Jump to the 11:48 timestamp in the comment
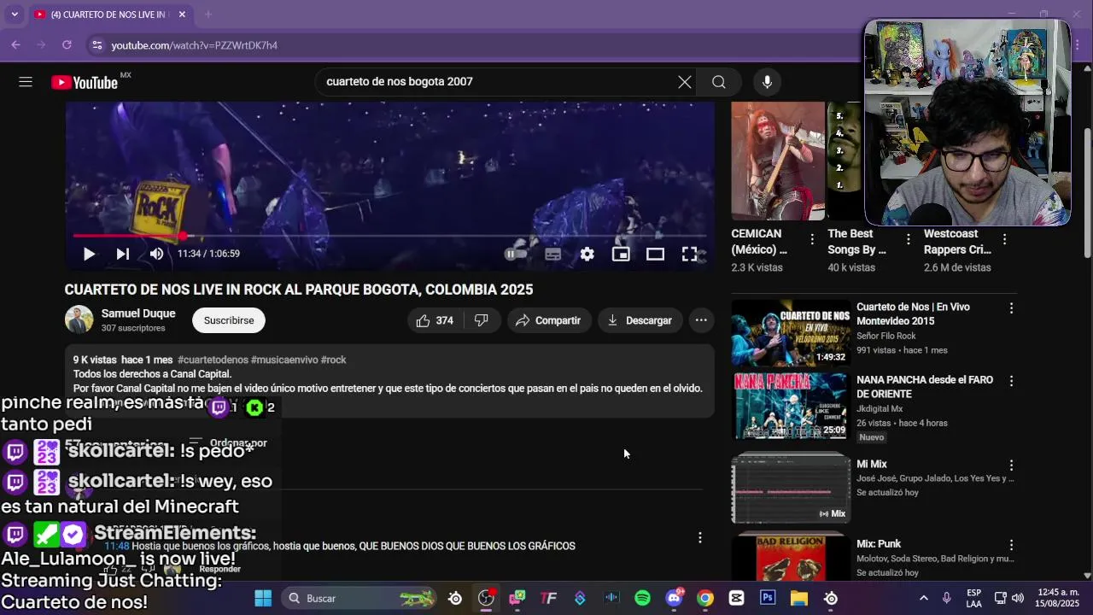The height and width of the screenshot is (615, 1093). point(117,546)
